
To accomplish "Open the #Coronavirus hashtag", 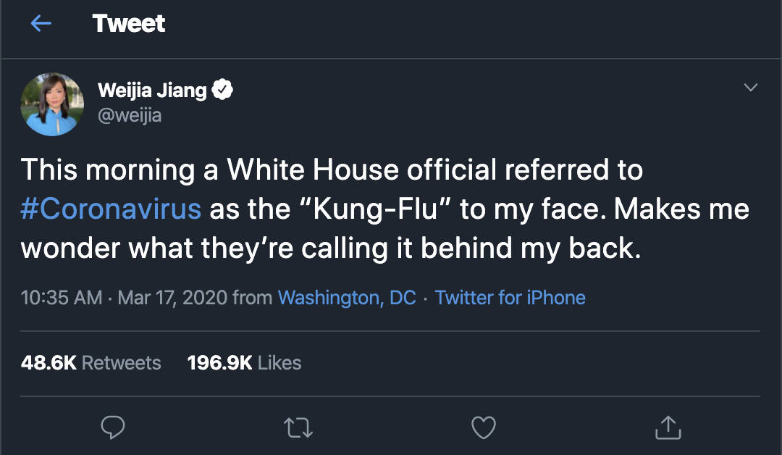I will (111, 209).
